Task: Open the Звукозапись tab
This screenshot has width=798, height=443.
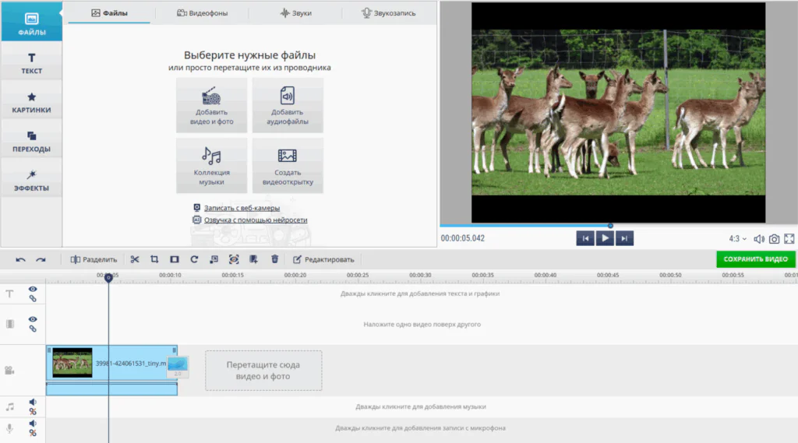Action: coord(389,13)
